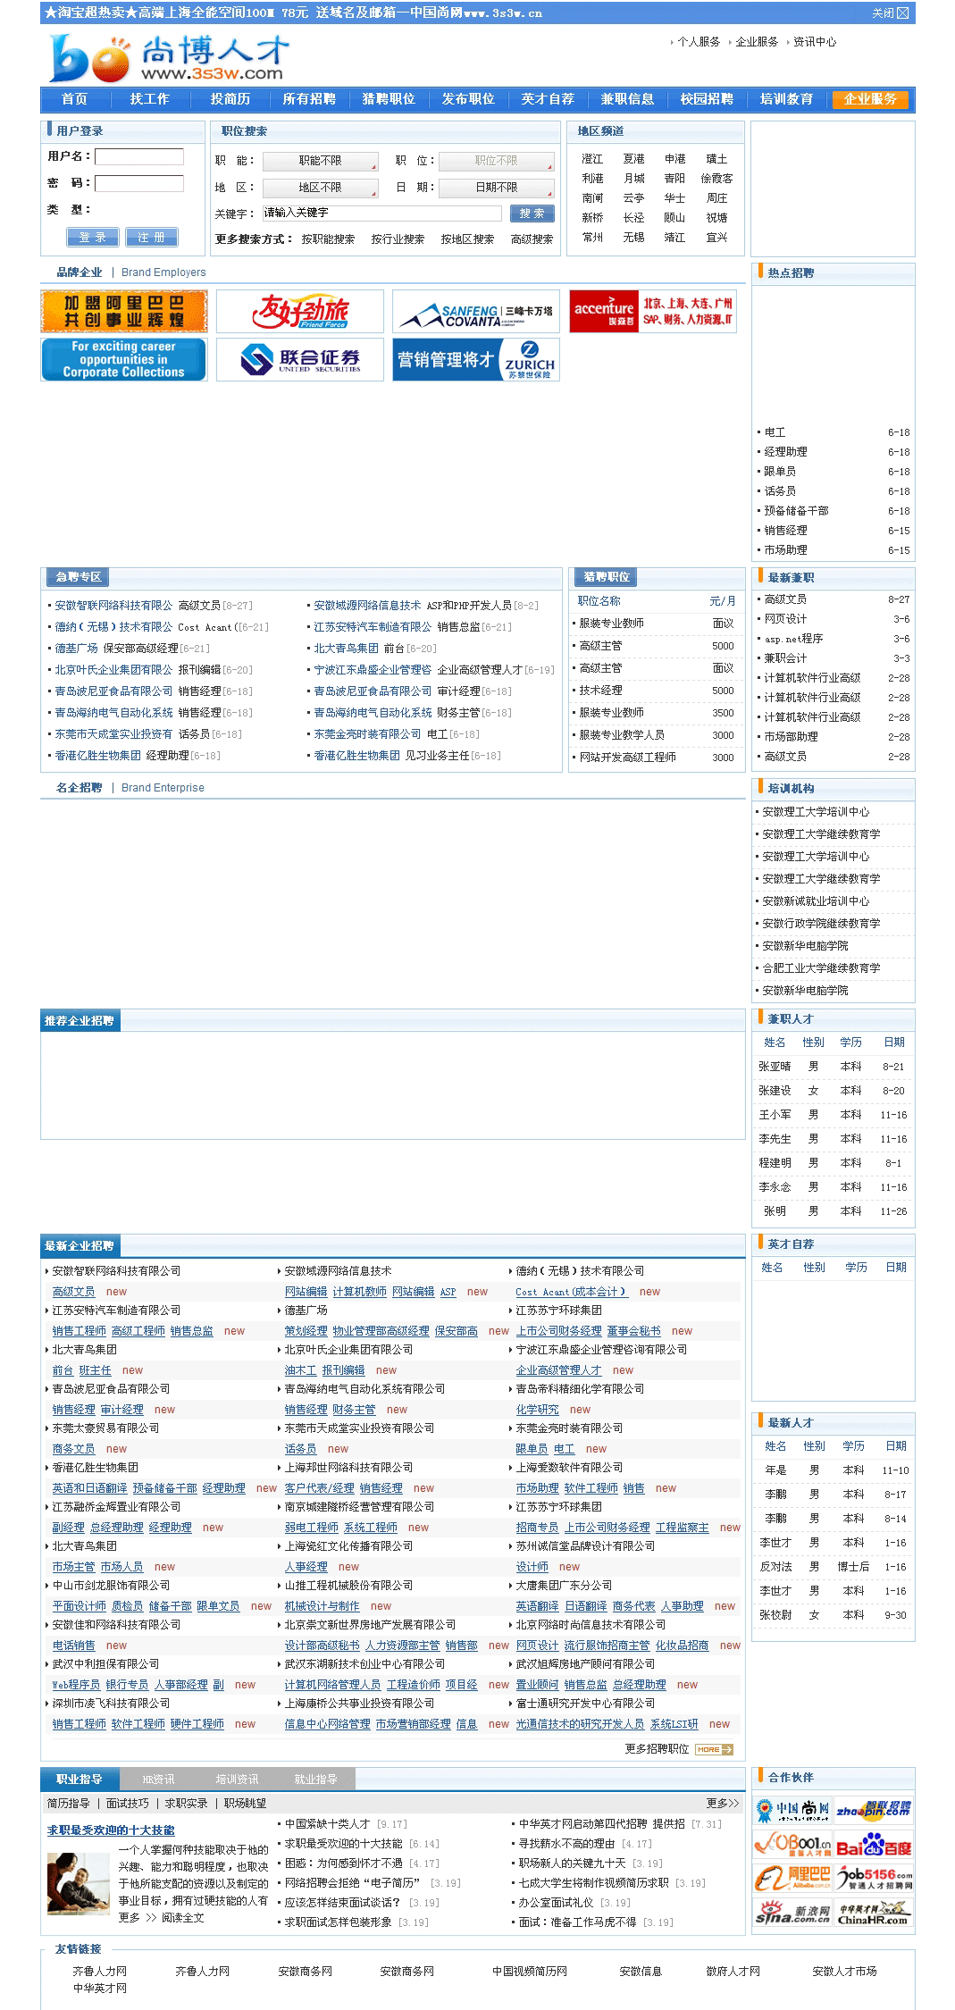Focus the 密码 password field
This screenshot has width=955, height=2010.
[x=139, y=183]
